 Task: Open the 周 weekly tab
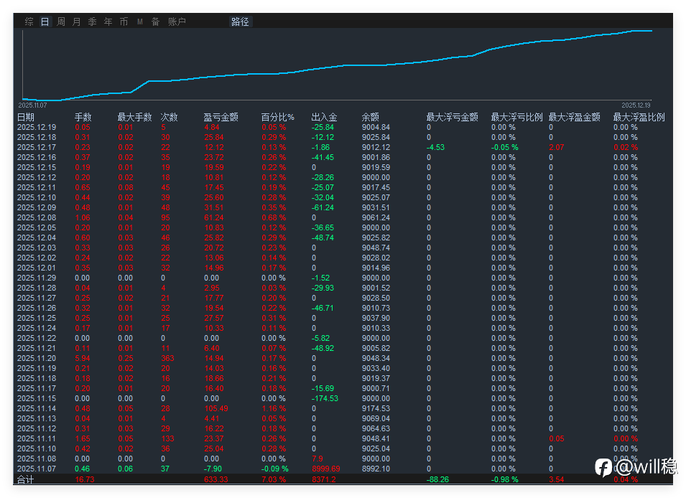[x=61, y=22]
